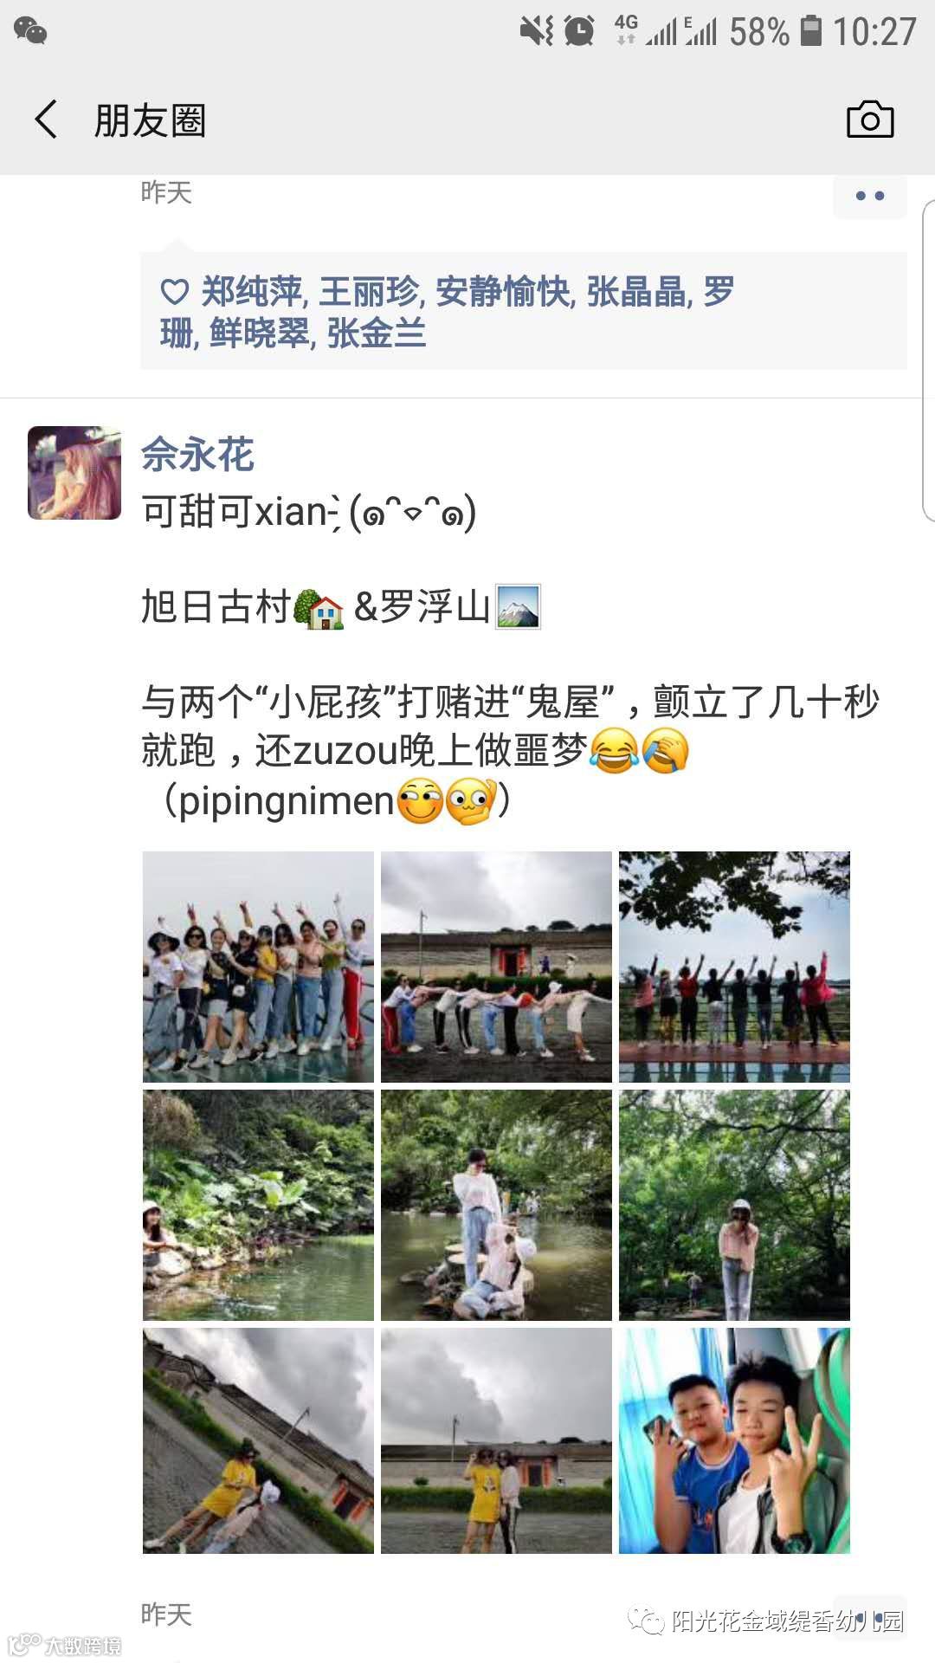
Task: Open liker name 安静愉快
Action: pyautogui.click(x=503, y=292)
